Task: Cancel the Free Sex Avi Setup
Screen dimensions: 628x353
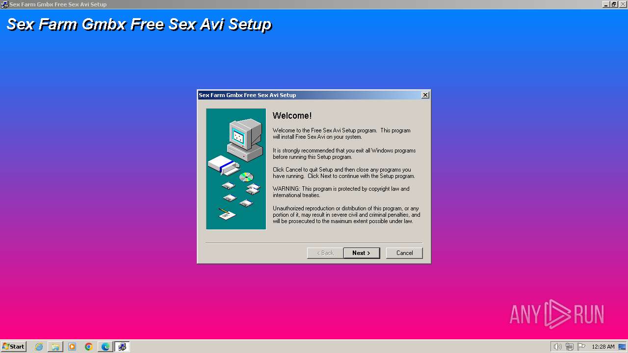Action: coord(404,253)
